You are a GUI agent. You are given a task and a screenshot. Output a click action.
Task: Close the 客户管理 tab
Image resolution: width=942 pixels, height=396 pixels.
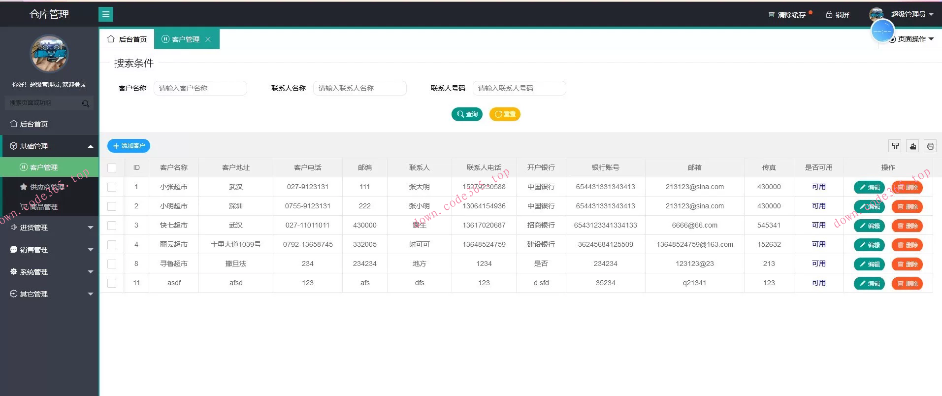point(208,39)
